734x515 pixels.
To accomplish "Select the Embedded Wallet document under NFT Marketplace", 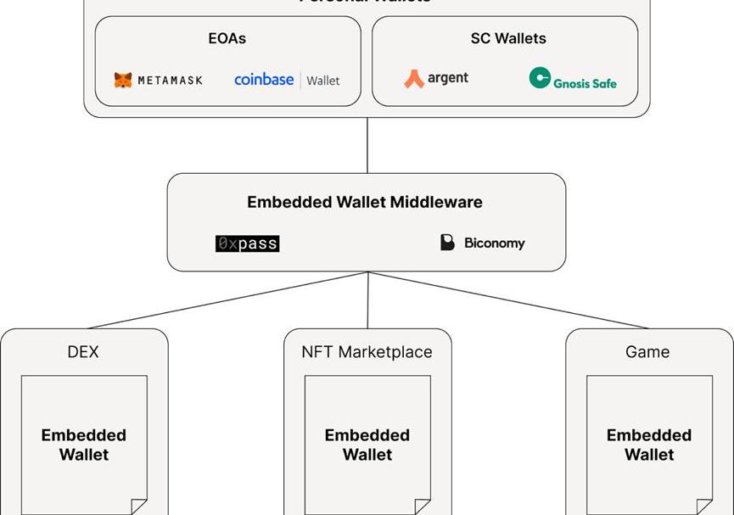I will [x=367, y=445].
